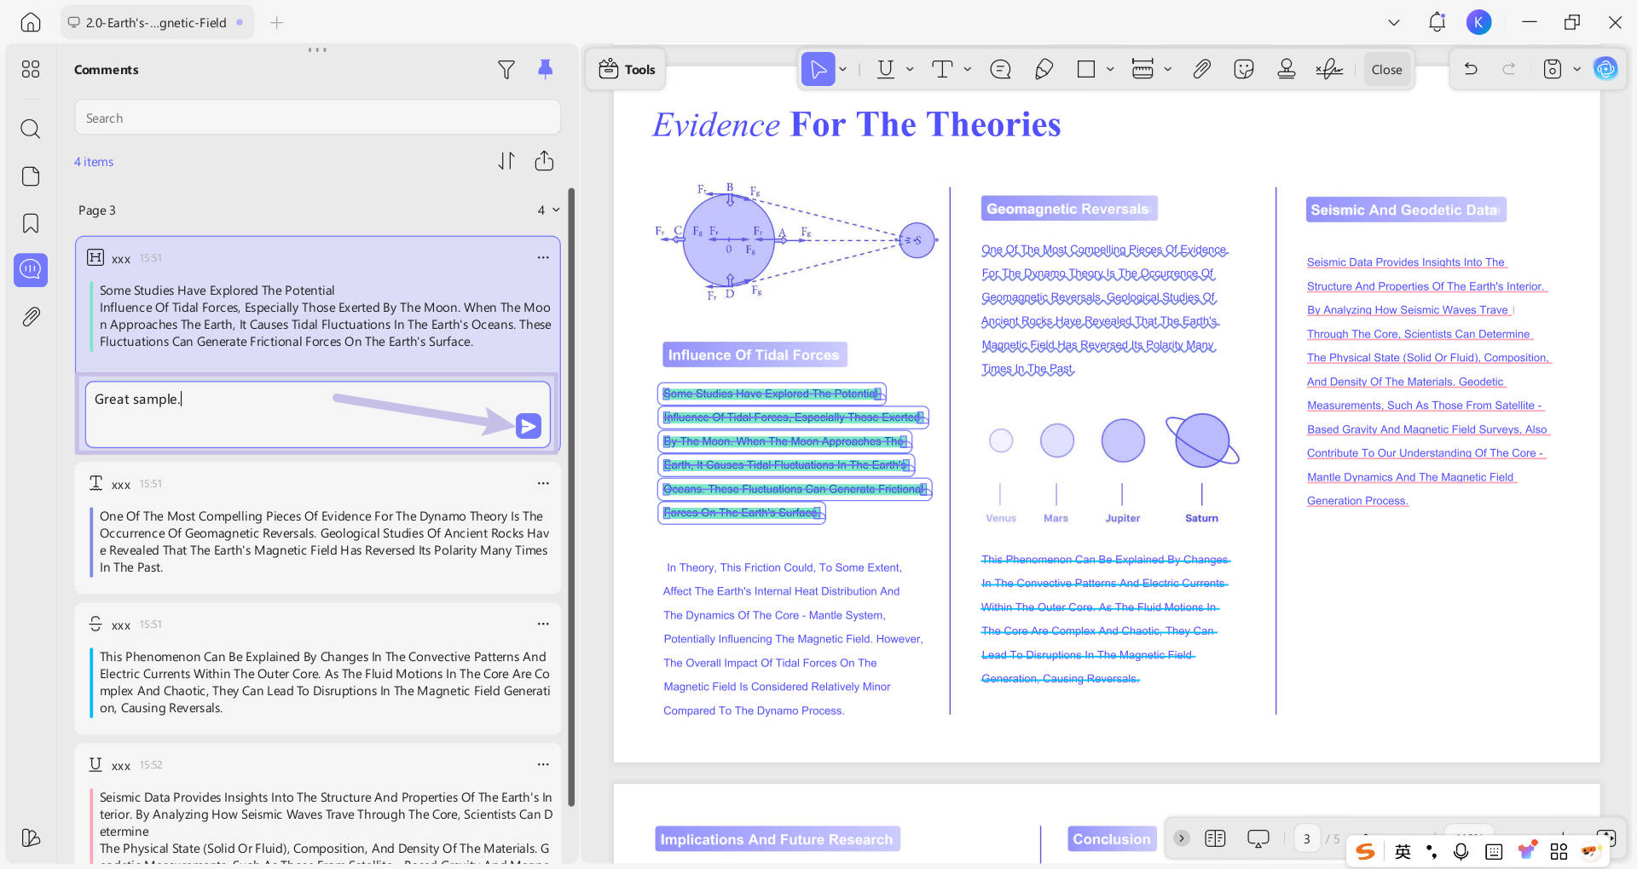
Task: Click the reply text box
Action: 317,414
